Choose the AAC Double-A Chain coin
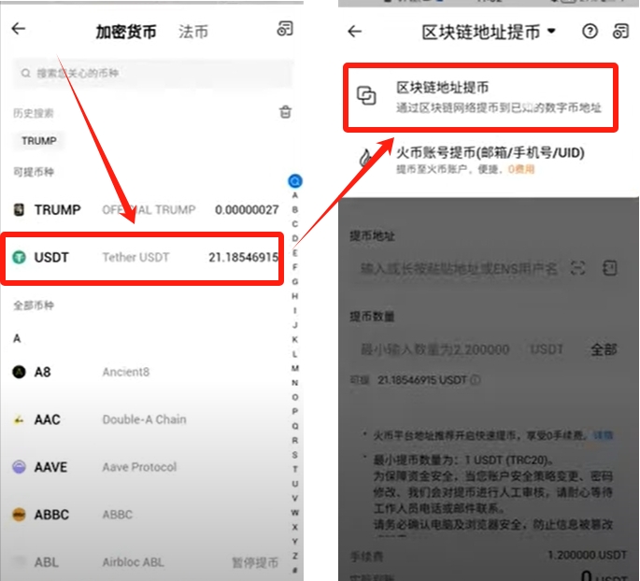 click(x=146, y=419)
